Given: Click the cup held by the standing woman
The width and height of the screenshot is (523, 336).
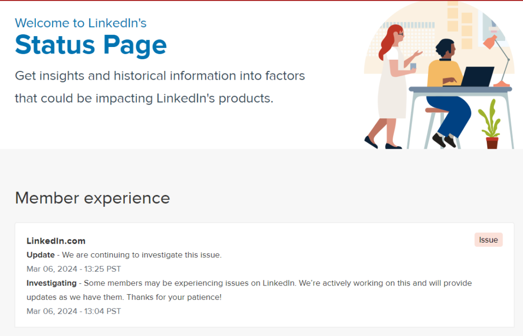Looking at the screenshot, I should 413,66.
